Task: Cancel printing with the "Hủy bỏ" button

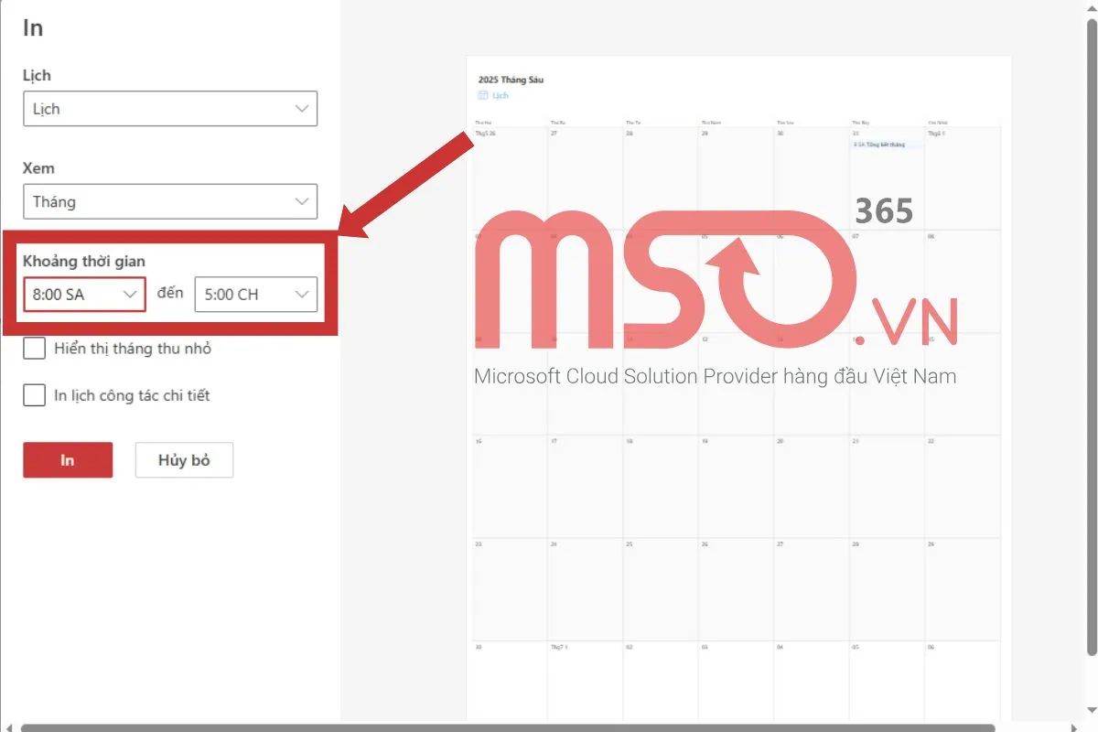Action: click(184, 459)
